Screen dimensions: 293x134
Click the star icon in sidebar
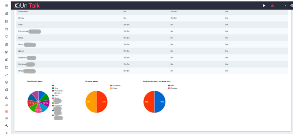(x=7, y=29)
